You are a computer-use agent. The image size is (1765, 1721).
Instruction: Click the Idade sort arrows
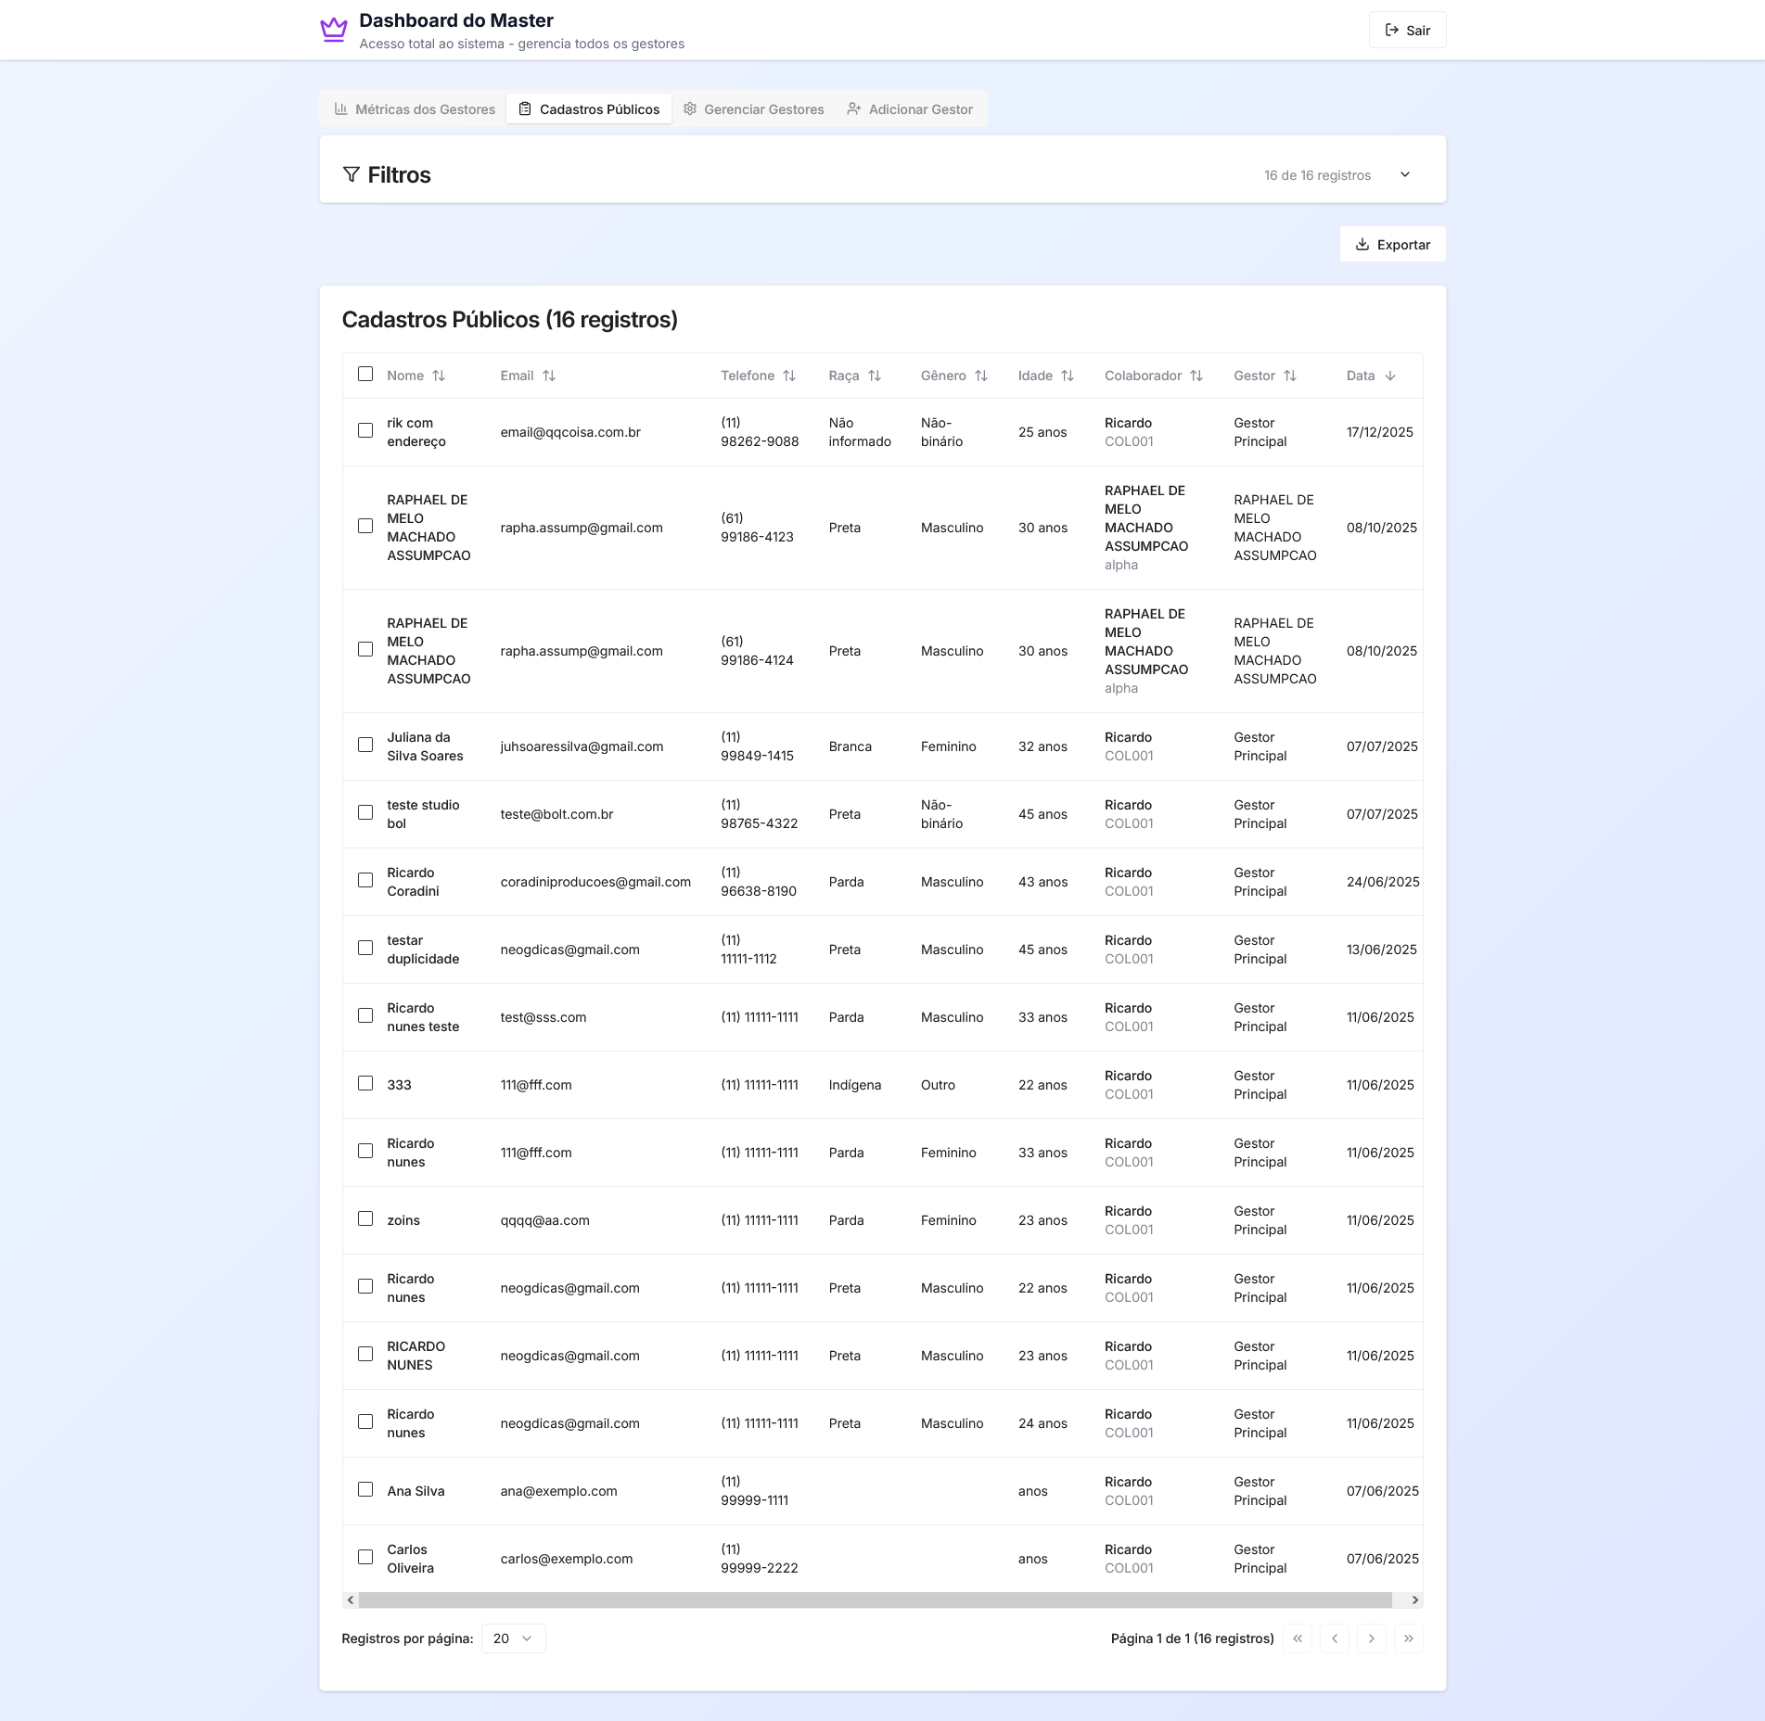point(1068,376)
